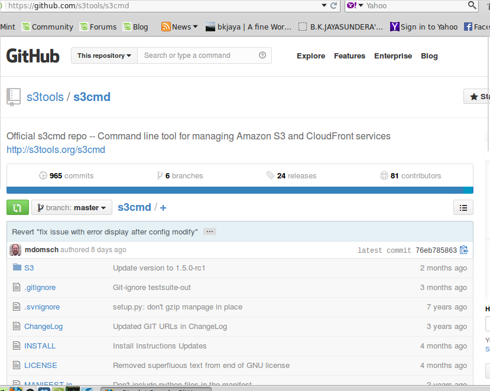Open the branch: master dropdown

tap(72, 208)
